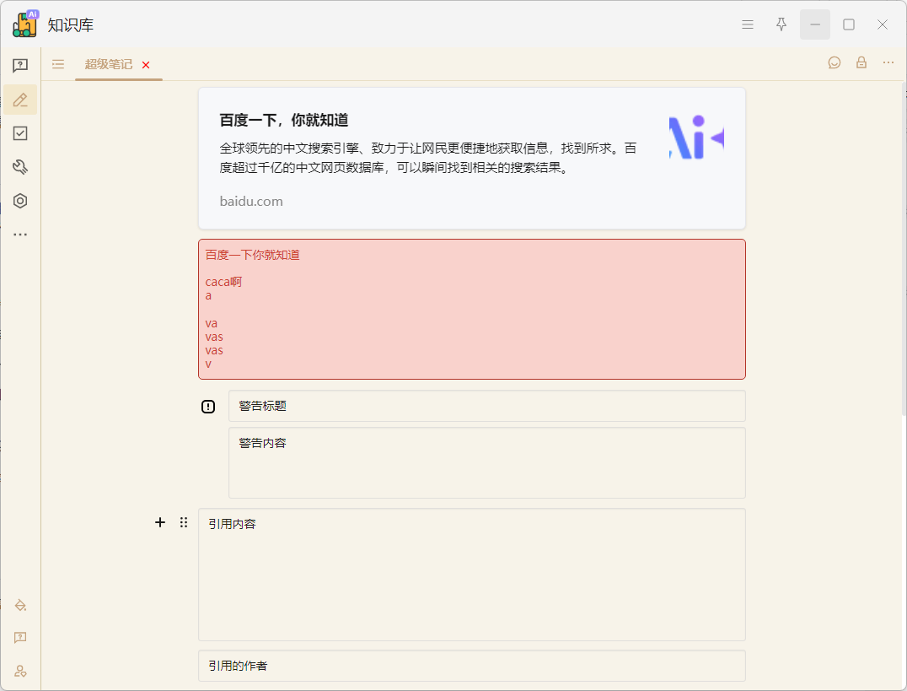Click the red callout block text
The image size is (907, 691).
click(471, 310)
